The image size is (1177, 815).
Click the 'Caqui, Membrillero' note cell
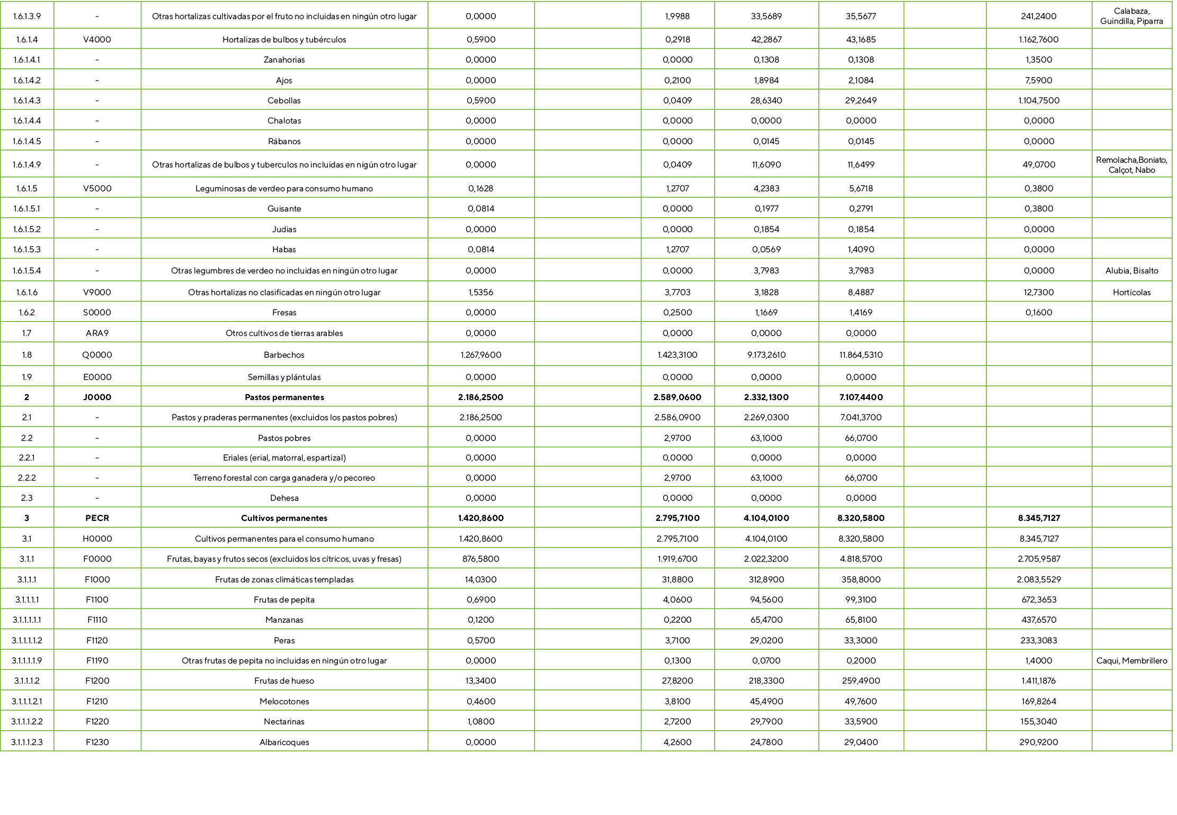click(x=1131, y=660)
